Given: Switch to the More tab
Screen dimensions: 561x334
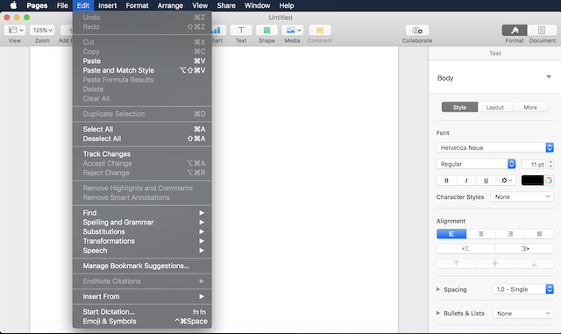Looking at the screenshot, I should pos(530,107).
